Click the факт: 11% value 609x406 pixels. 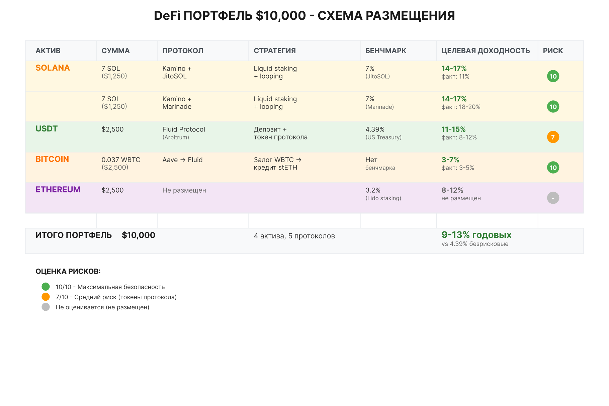click(455, 77)
